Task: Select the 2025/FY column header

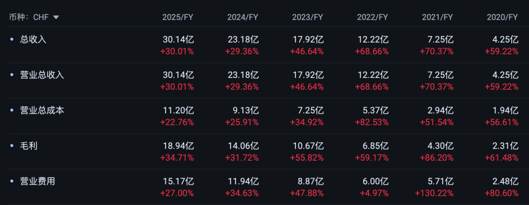Action: 178,17
